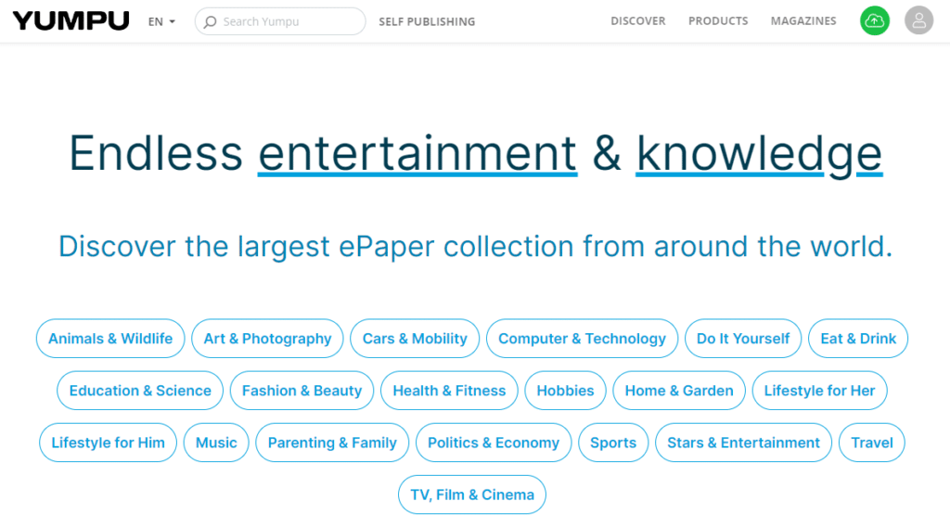Open the EN language dropdown
Image resolution: width=950 pixels, height=527 pixels.
(x=161, y=22)
